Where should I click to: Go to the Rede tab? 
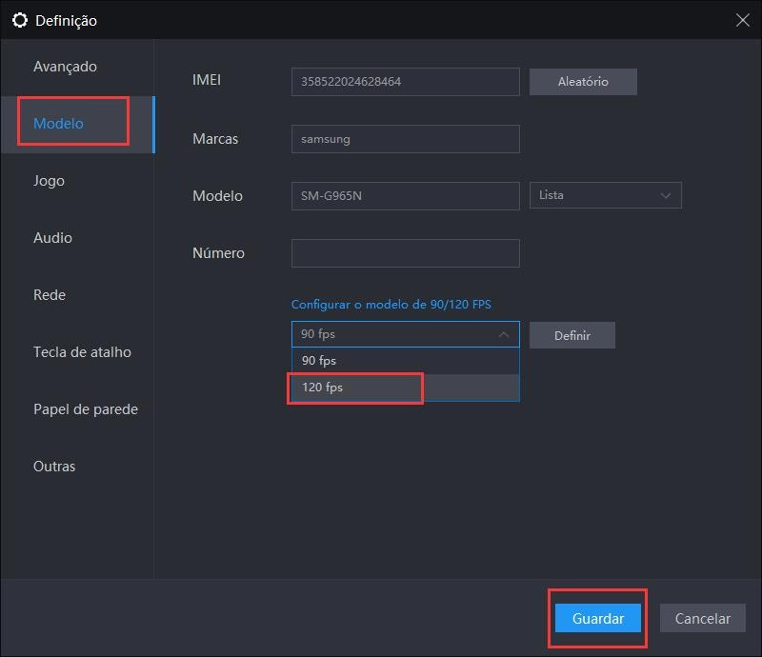pyautogui.click(x=50, y=295)
